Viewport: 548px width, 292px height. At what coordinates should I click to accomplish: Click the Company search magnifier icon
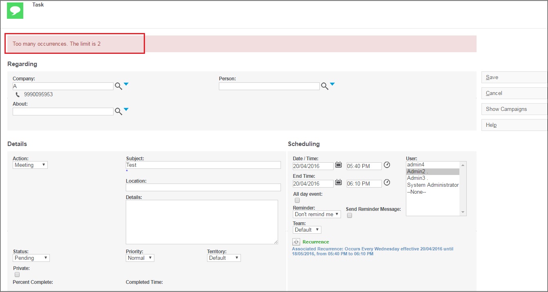(118, 86)
